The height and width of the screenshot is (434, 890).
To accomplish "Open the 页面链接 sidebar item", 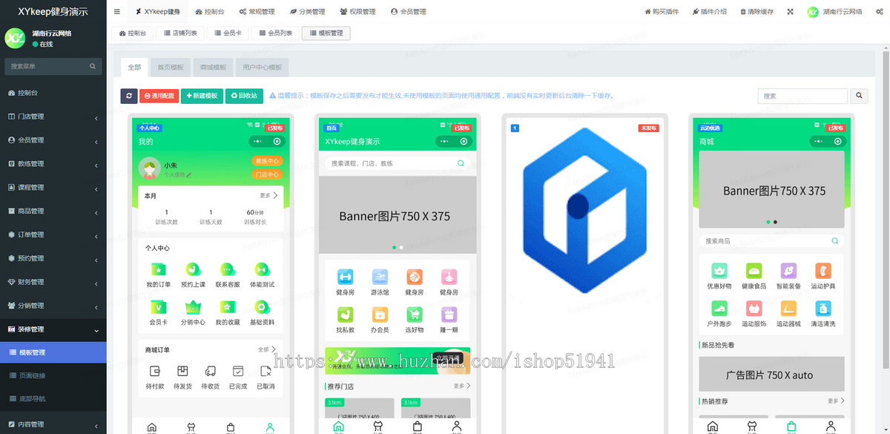I will click(x=53, y=375).
